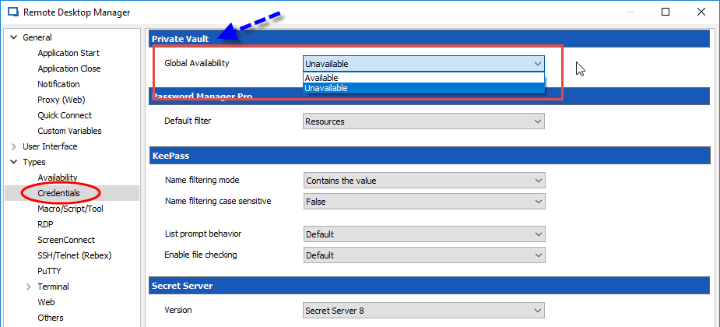This screenshot has width=720, height=327.
Task: Select Custom Variables tree item
Action: click(69, 131)
